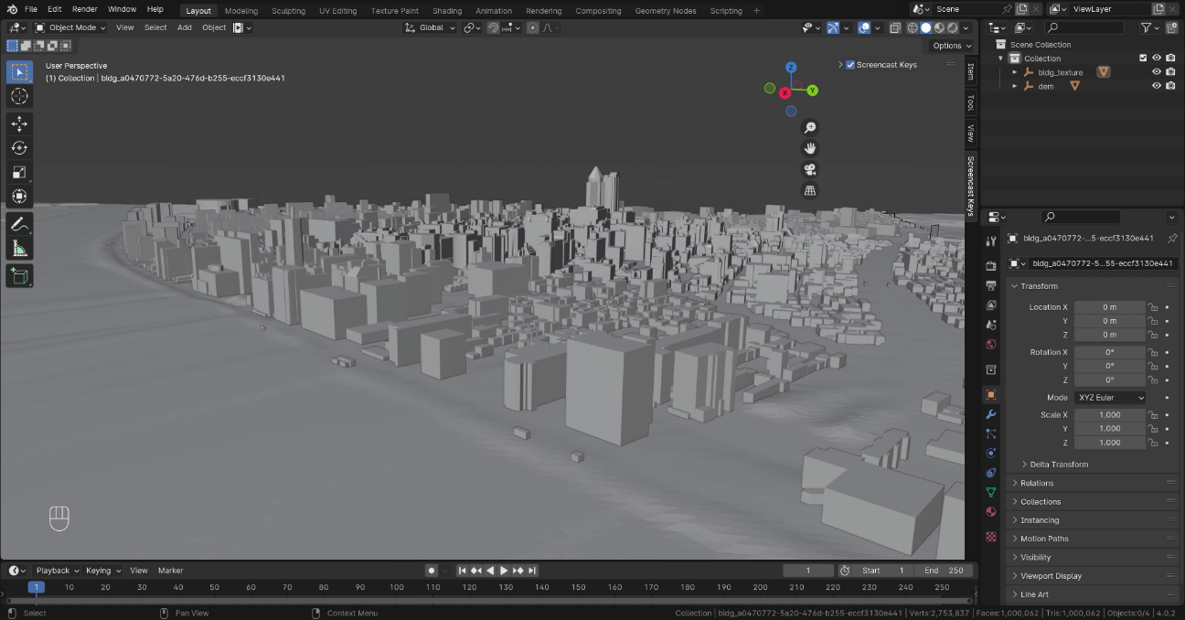Click the current frame 1 marker
The height and width of the screenshot is (620, 1185).
pyautogui.click(x=36, y=587)
